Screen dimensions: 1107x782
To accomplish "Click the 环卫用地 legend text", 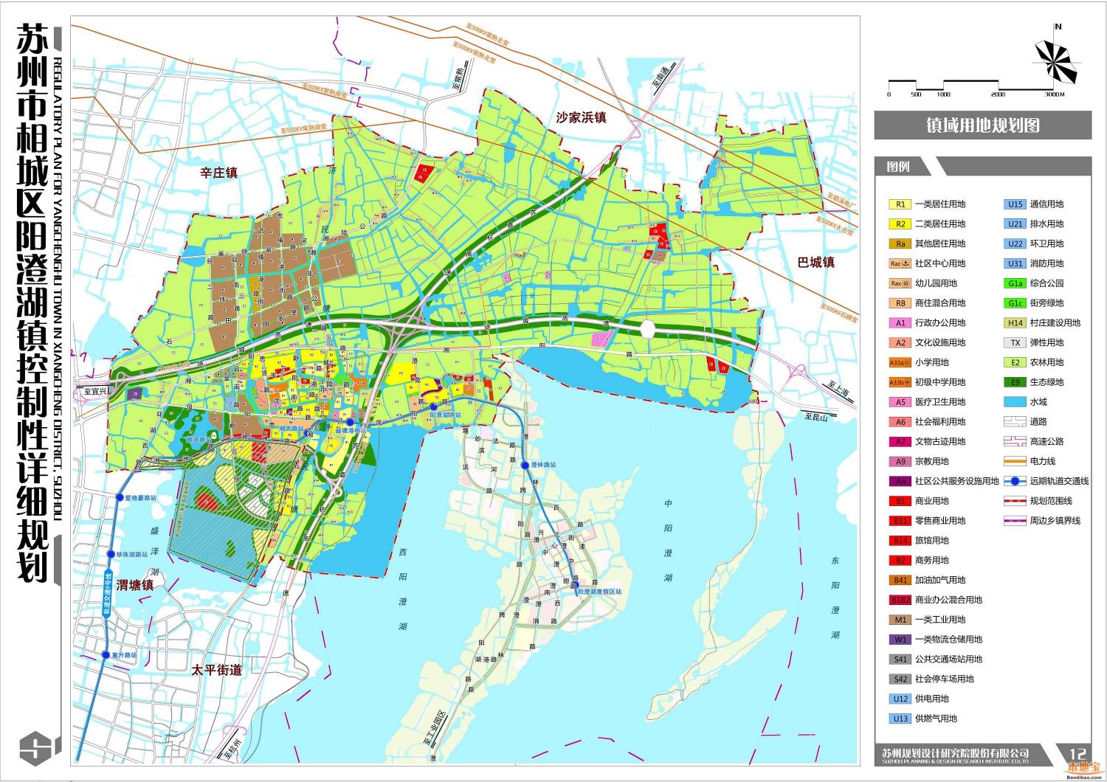I will tap(1047, 244).
